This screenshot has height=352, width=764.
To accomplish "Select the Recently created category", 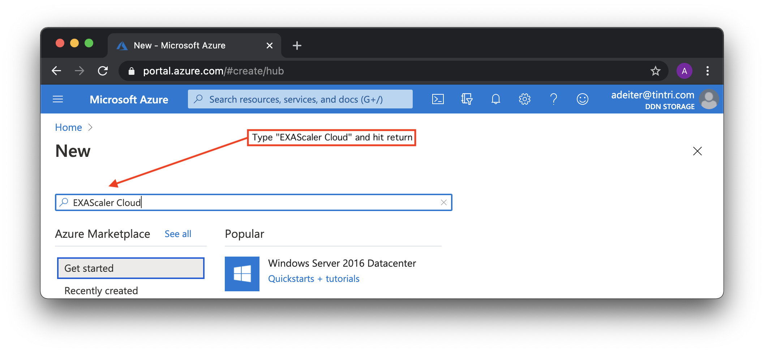I will point(101,291).
